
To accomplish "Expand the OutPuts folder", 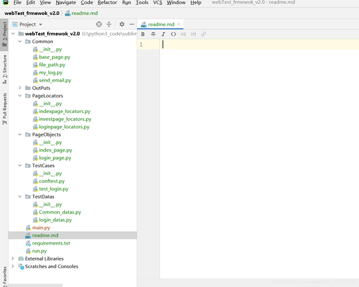I will click(20, 88).
